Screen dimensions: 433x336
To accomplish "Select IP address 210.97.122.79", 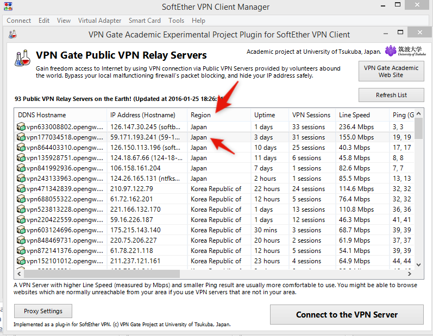I will 131,189.
